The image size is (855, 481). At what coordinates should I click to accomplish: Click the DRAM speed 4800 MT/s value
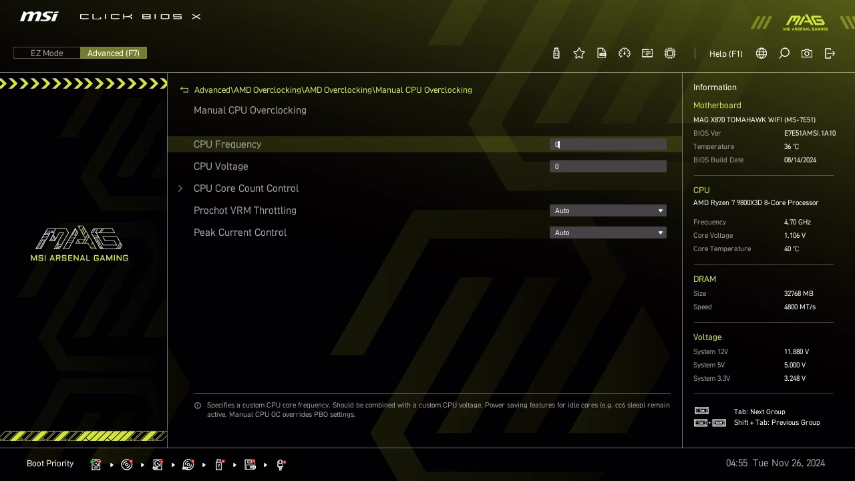[x=800, y=307]
